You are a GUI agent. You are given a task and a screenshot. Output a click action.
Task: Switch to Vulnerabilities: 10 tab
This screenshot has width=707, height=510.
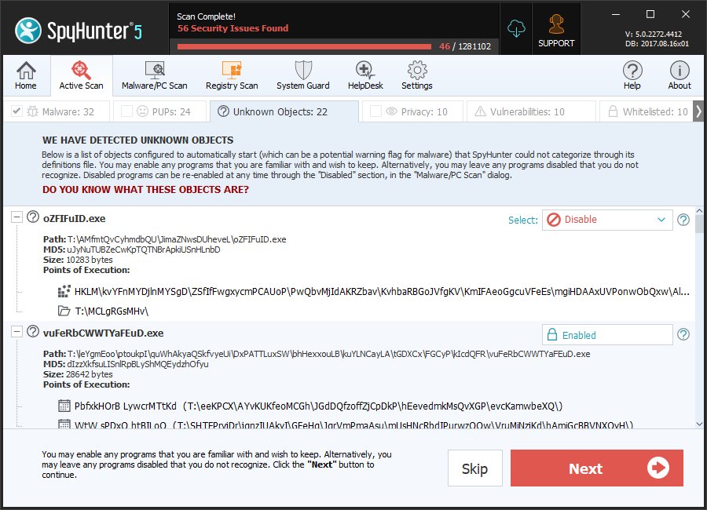coord(531,111)
